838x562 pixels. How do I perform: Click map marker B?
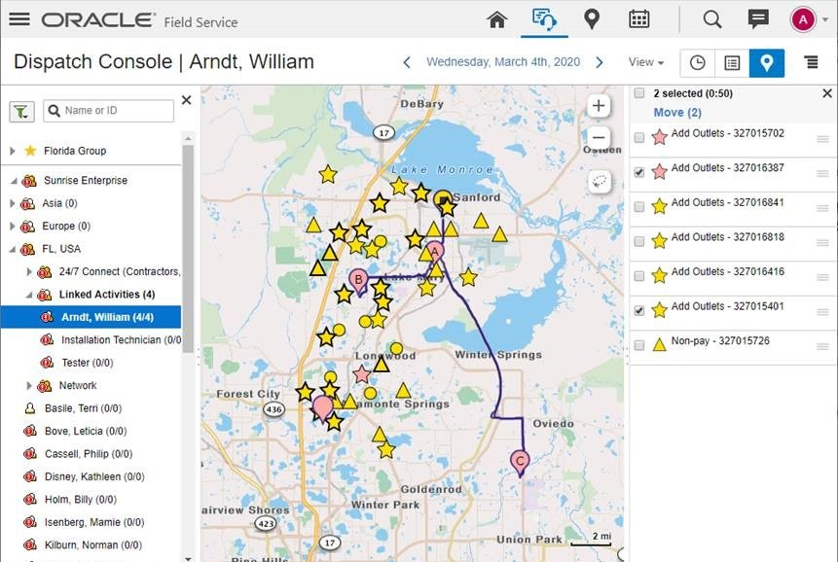pyautogui.click(x=358, y=280)
